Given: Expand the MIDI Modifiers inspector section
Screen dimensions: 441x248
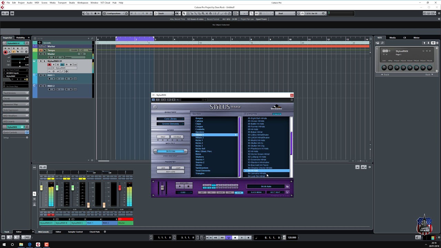Looking at the screenshot, I should click(x=16, y=116).
